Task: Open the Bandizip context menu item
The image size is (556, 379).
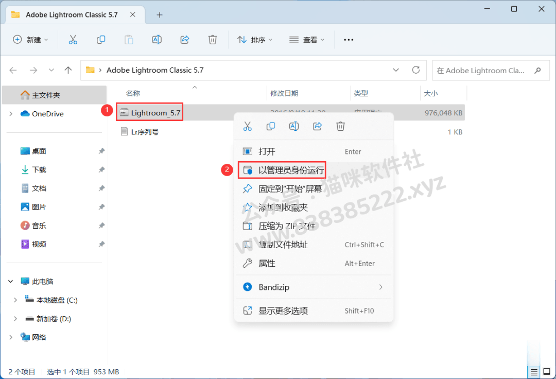Action: pos(314,287)
